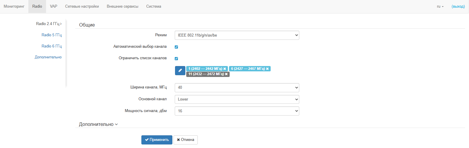The width and height of the screenshot is (469, 148).
Task: Open the Основной канал dropdown showing Lower
Action: click(x=237, y=99)
